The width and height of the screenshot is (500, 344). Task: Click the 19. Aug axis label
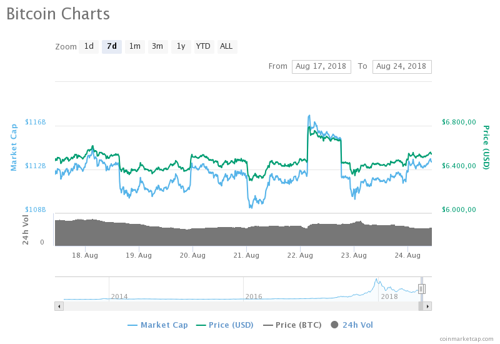pyautogui.click(x=139, y=255)
